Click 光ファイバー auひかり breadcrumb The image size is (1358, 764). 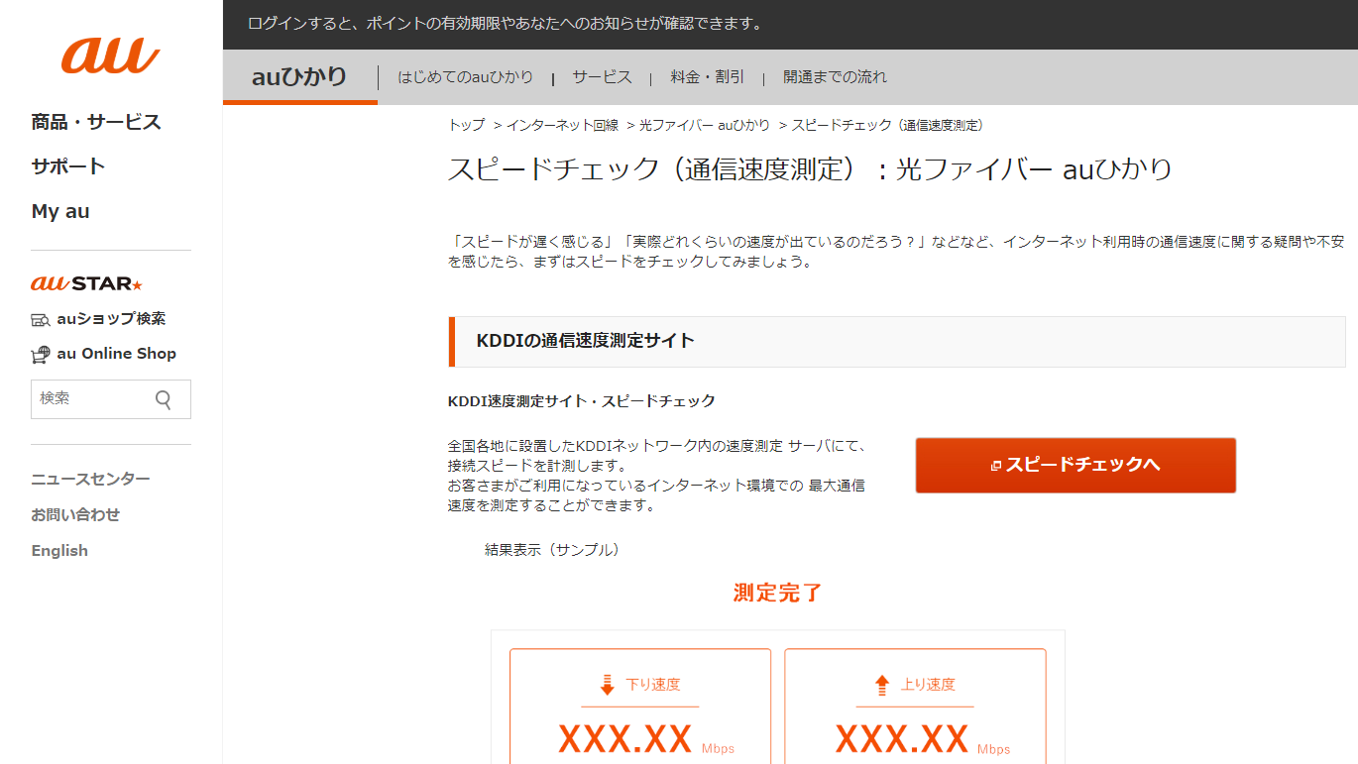pyautogui.click(x=705, y=125)
